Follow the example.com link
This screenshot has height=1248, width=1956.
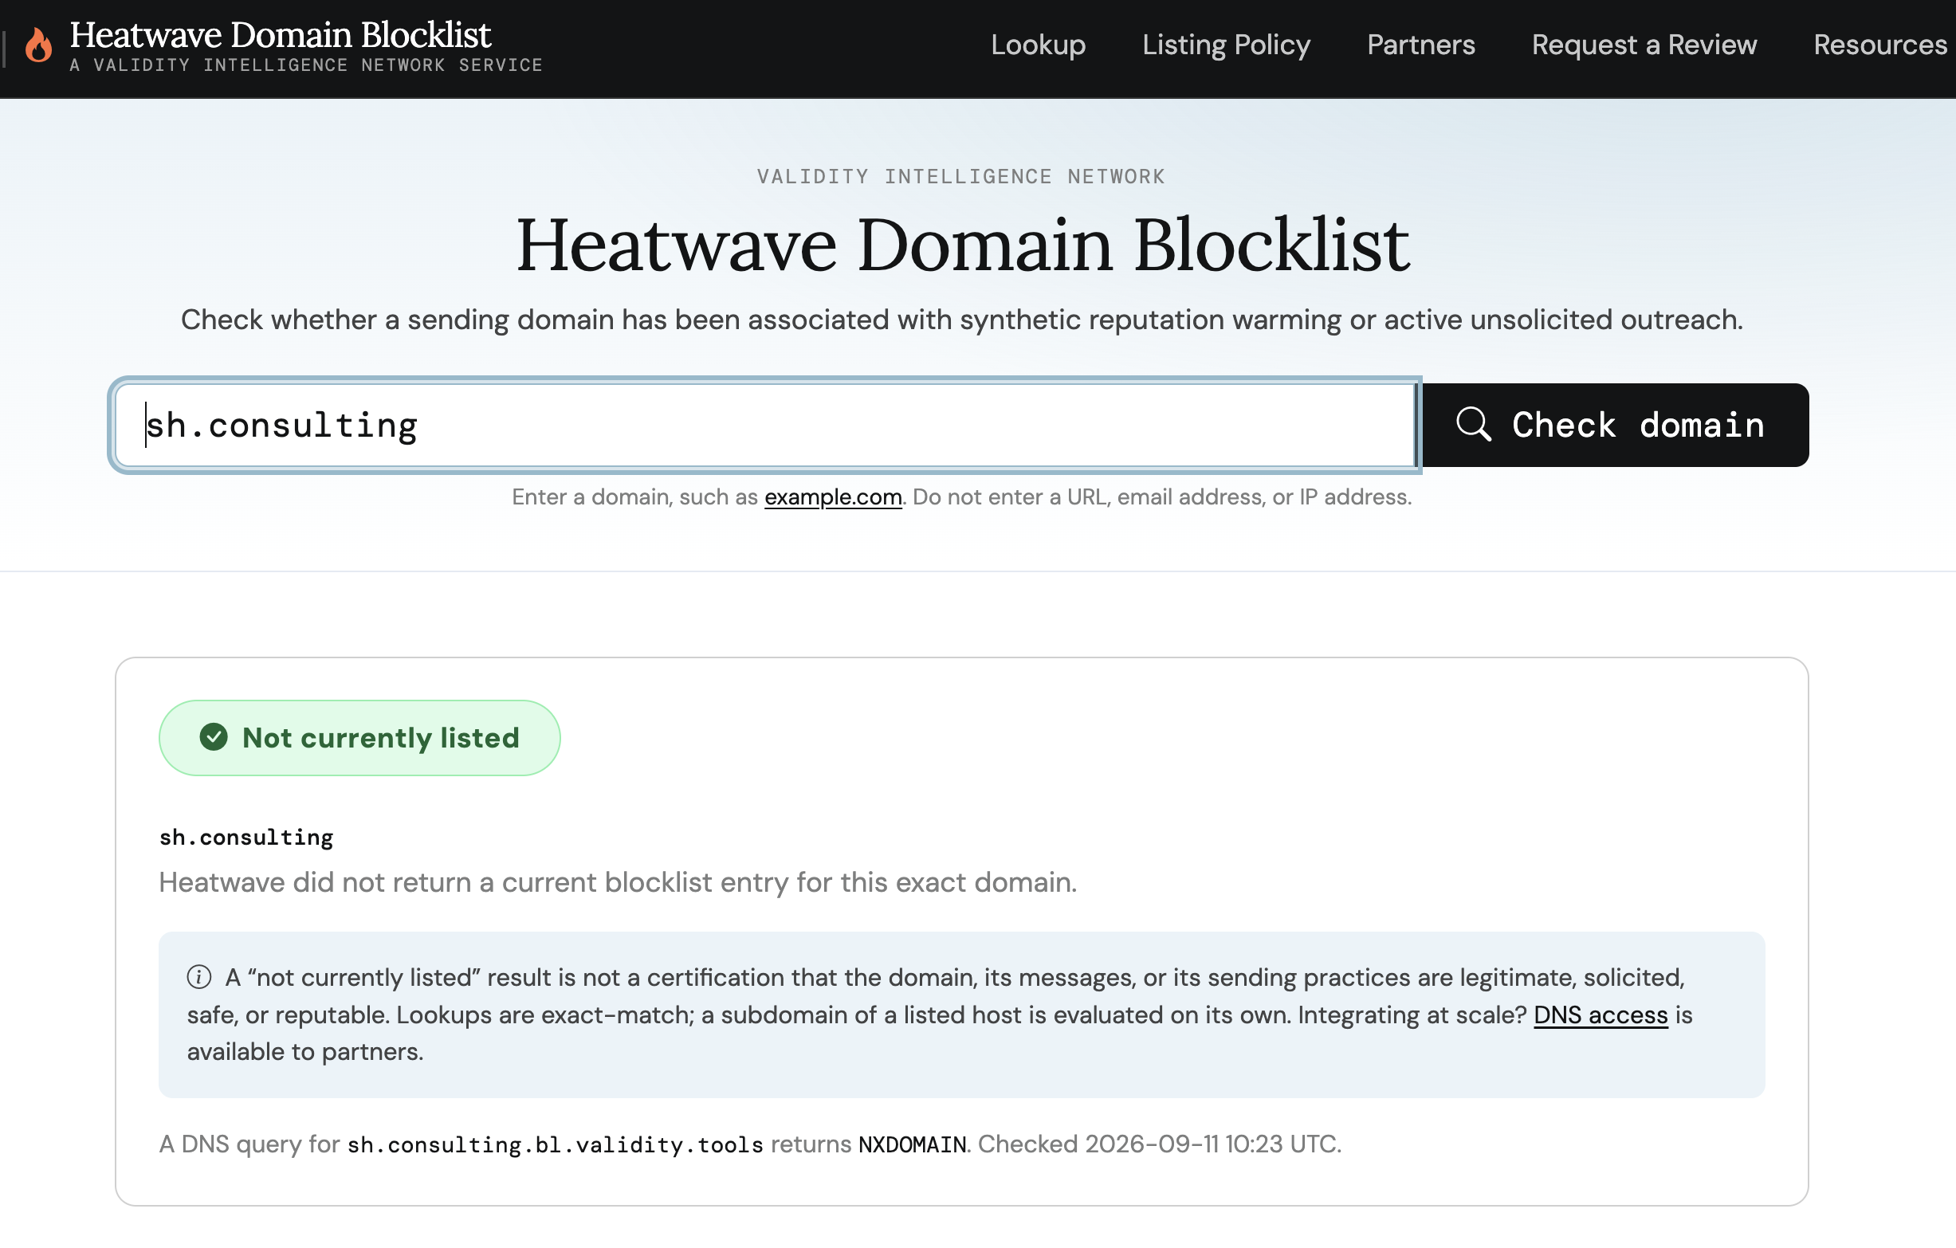[833, 497]
